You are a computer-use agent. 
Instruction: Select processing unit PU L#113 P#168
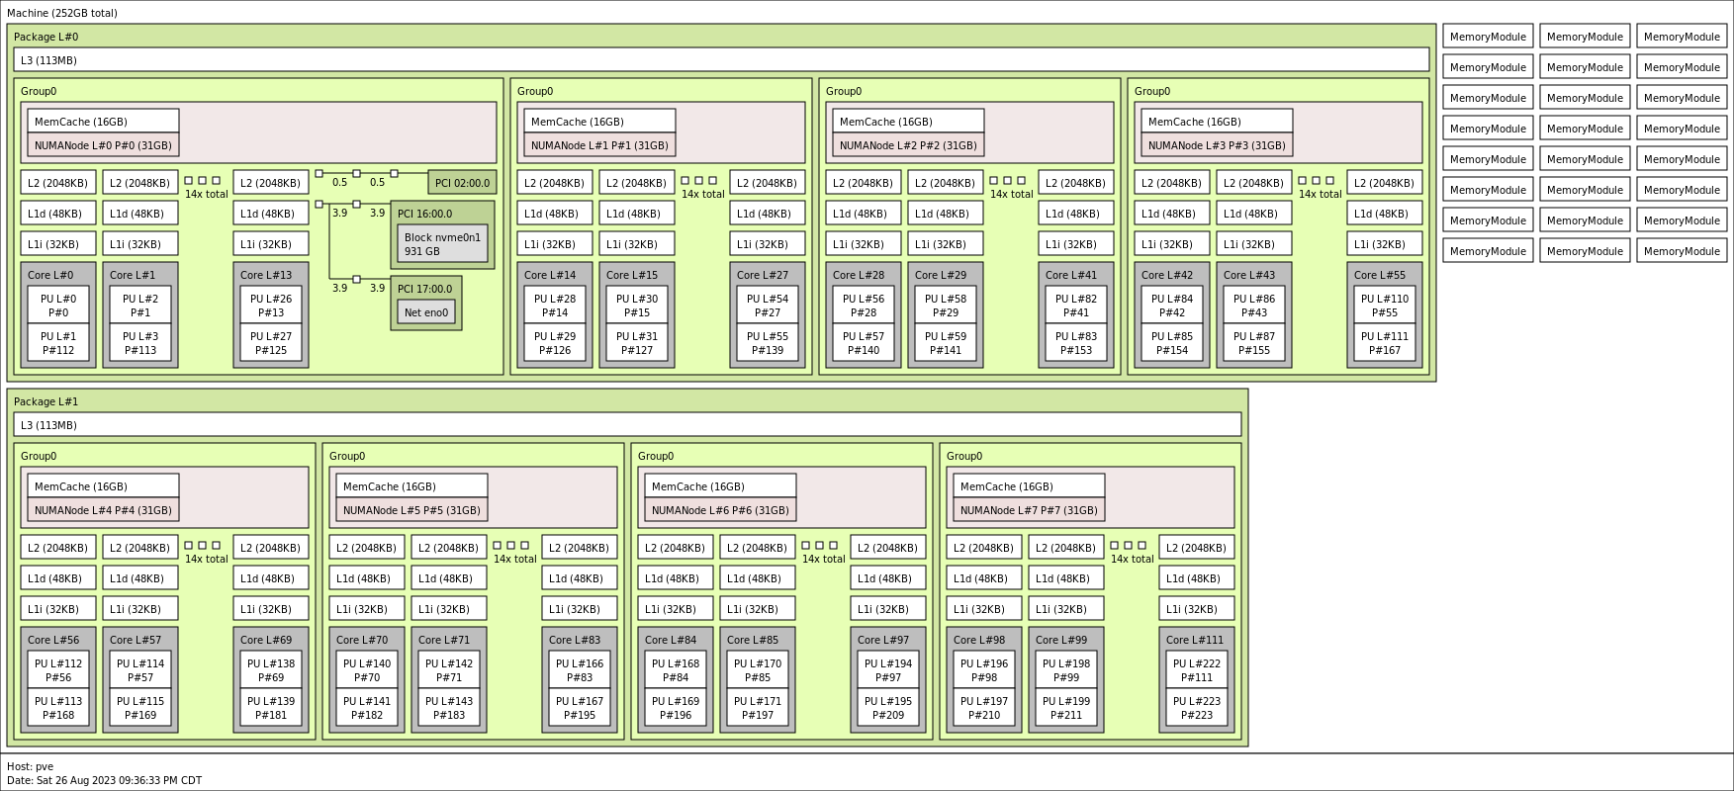coord(58,708)
